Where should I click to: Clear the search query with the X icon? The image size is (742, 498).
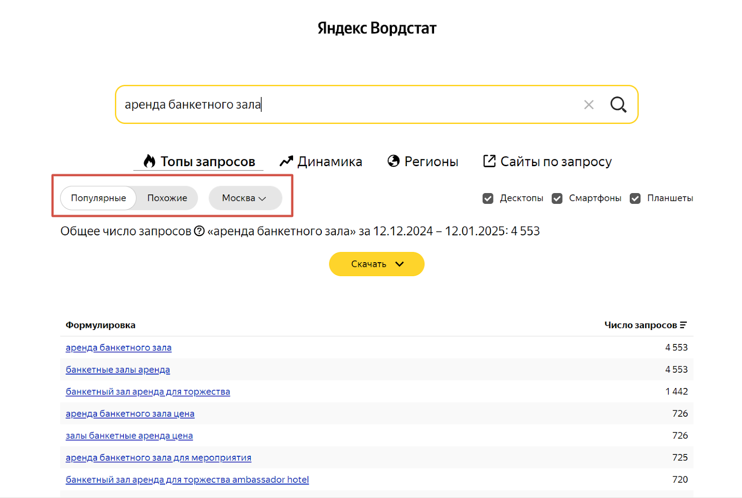pyautogui.click(x=588, y=104)
